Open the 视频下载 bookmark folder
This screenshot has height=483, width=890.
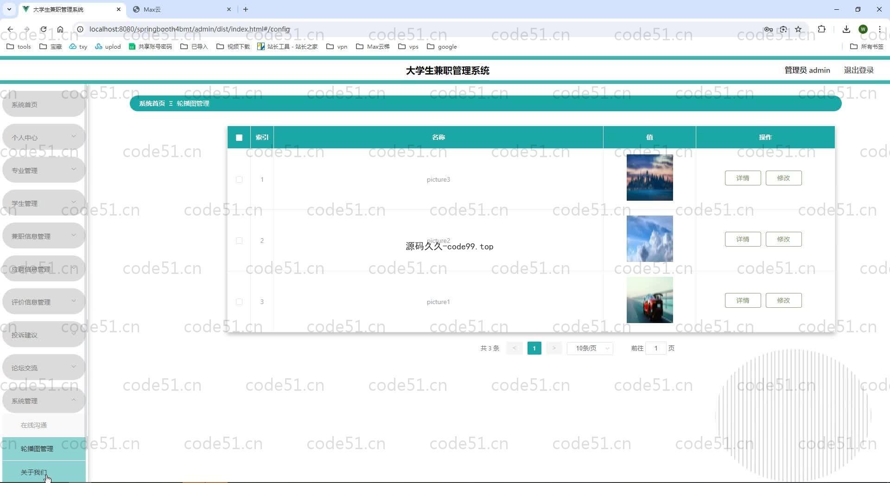pyautogui.click(x=233, y=46)
